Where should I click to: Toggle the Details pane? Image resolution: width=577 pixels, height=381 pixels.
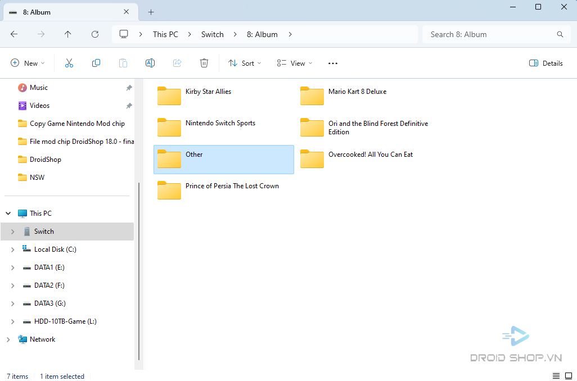click(x=546, y=63)
